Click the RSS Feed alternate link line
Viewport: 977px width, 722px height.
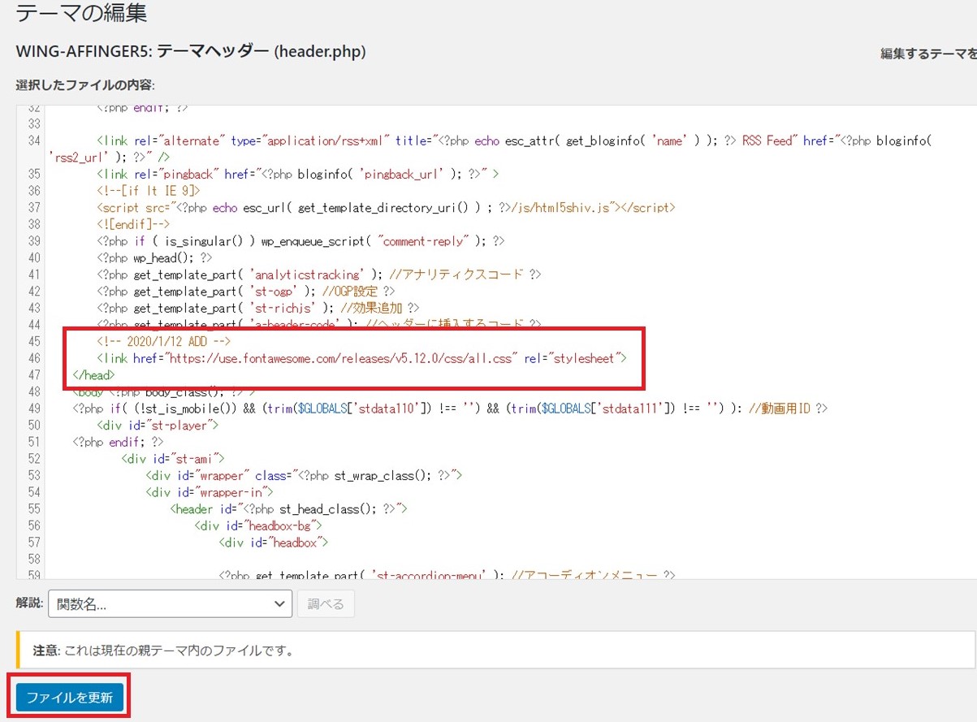[x=490, y=149]
